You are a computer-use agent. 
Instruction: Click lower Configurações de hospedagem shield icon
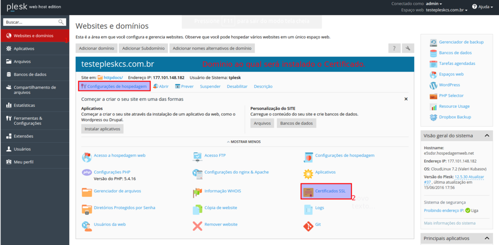coord(308,157)
